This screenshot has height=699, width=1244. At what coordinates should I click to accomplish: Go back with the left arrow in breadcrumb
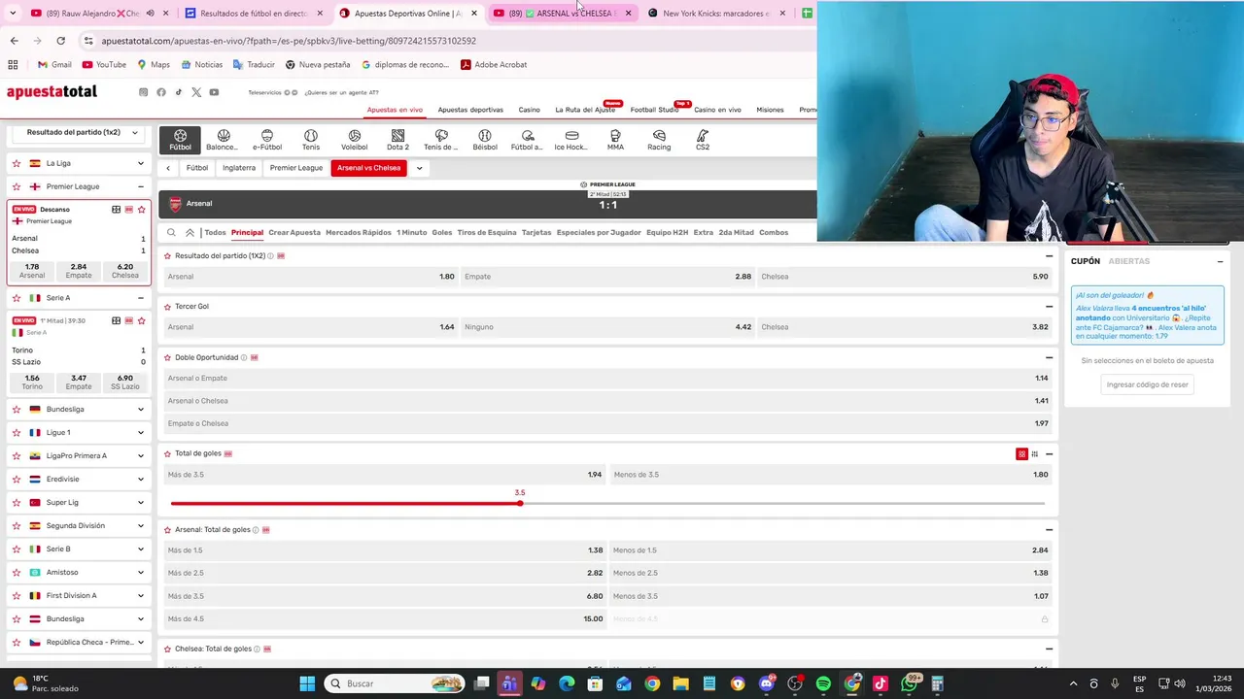[x=168, y=168]
